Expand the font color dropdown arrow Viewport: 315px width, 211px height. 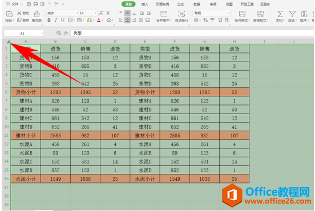pos(103,21)
